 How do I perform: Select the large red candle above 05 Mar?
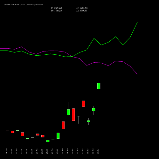click(x=73, y=114)
